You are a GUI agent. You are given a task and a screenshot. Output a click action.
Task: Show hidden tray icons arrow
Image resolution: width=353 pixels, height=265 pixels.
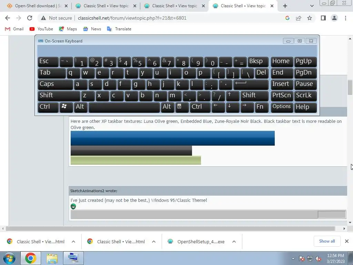click(x=293, y=258)
